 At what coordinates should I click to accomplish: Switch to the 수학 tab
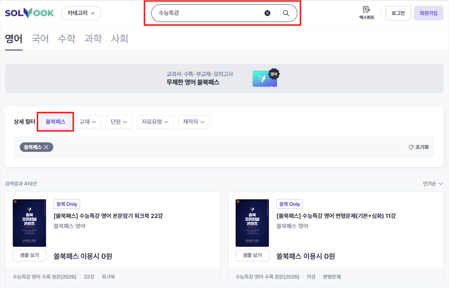(x=66, y=39)
